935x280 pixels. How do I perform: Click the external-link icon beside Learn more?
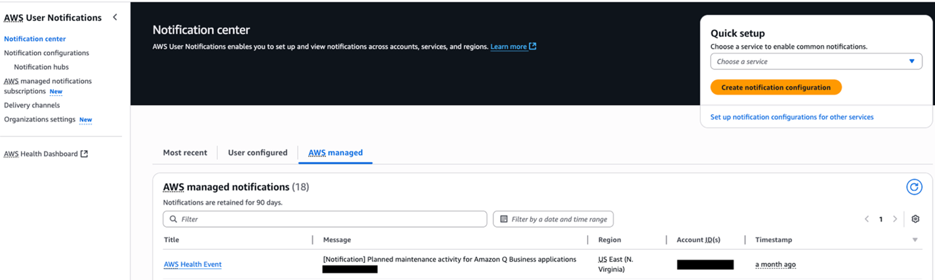(x=533, y=47)
